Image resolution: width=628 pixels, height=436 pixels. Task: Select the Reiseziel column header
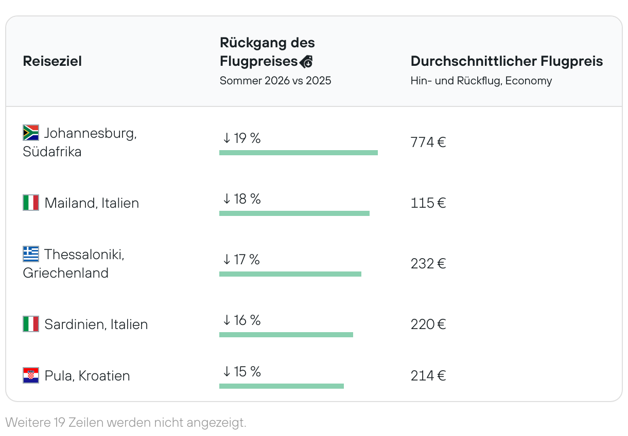click(x=53, y=61)
